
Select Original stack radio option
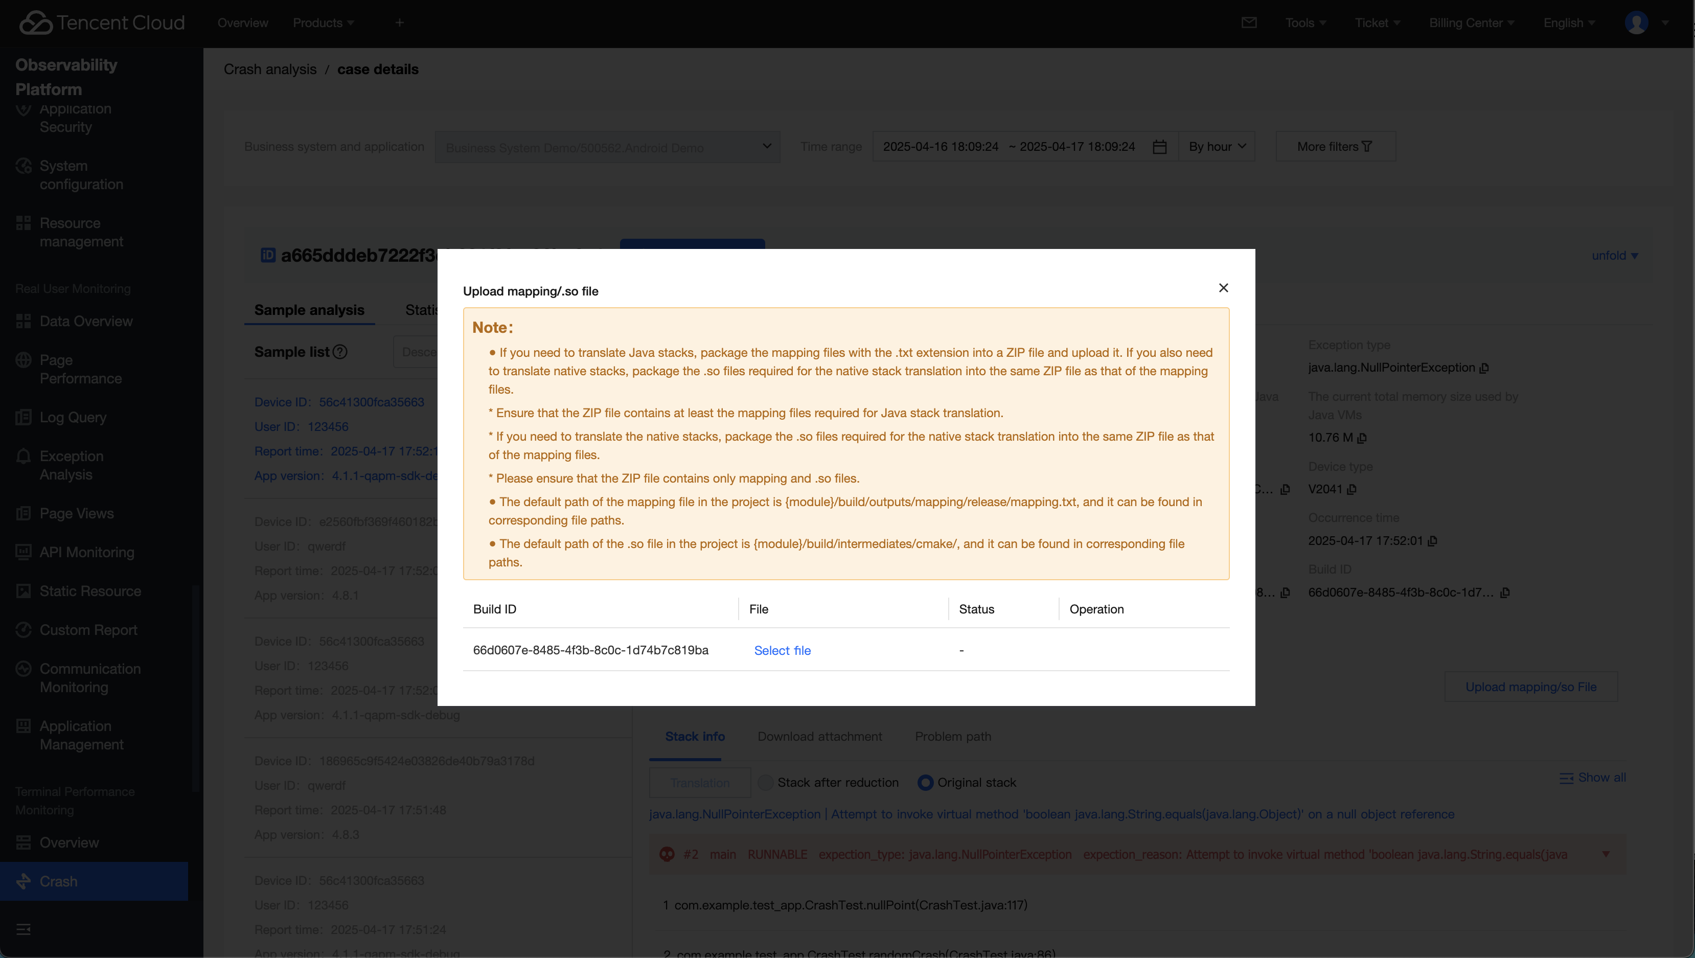pos(925,782)
